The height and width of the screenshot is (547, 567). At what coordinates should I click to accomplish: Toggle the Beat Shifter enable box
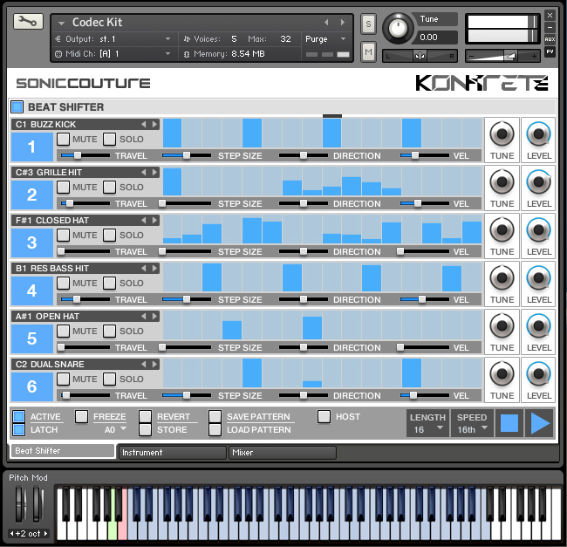tap(17, 107)
